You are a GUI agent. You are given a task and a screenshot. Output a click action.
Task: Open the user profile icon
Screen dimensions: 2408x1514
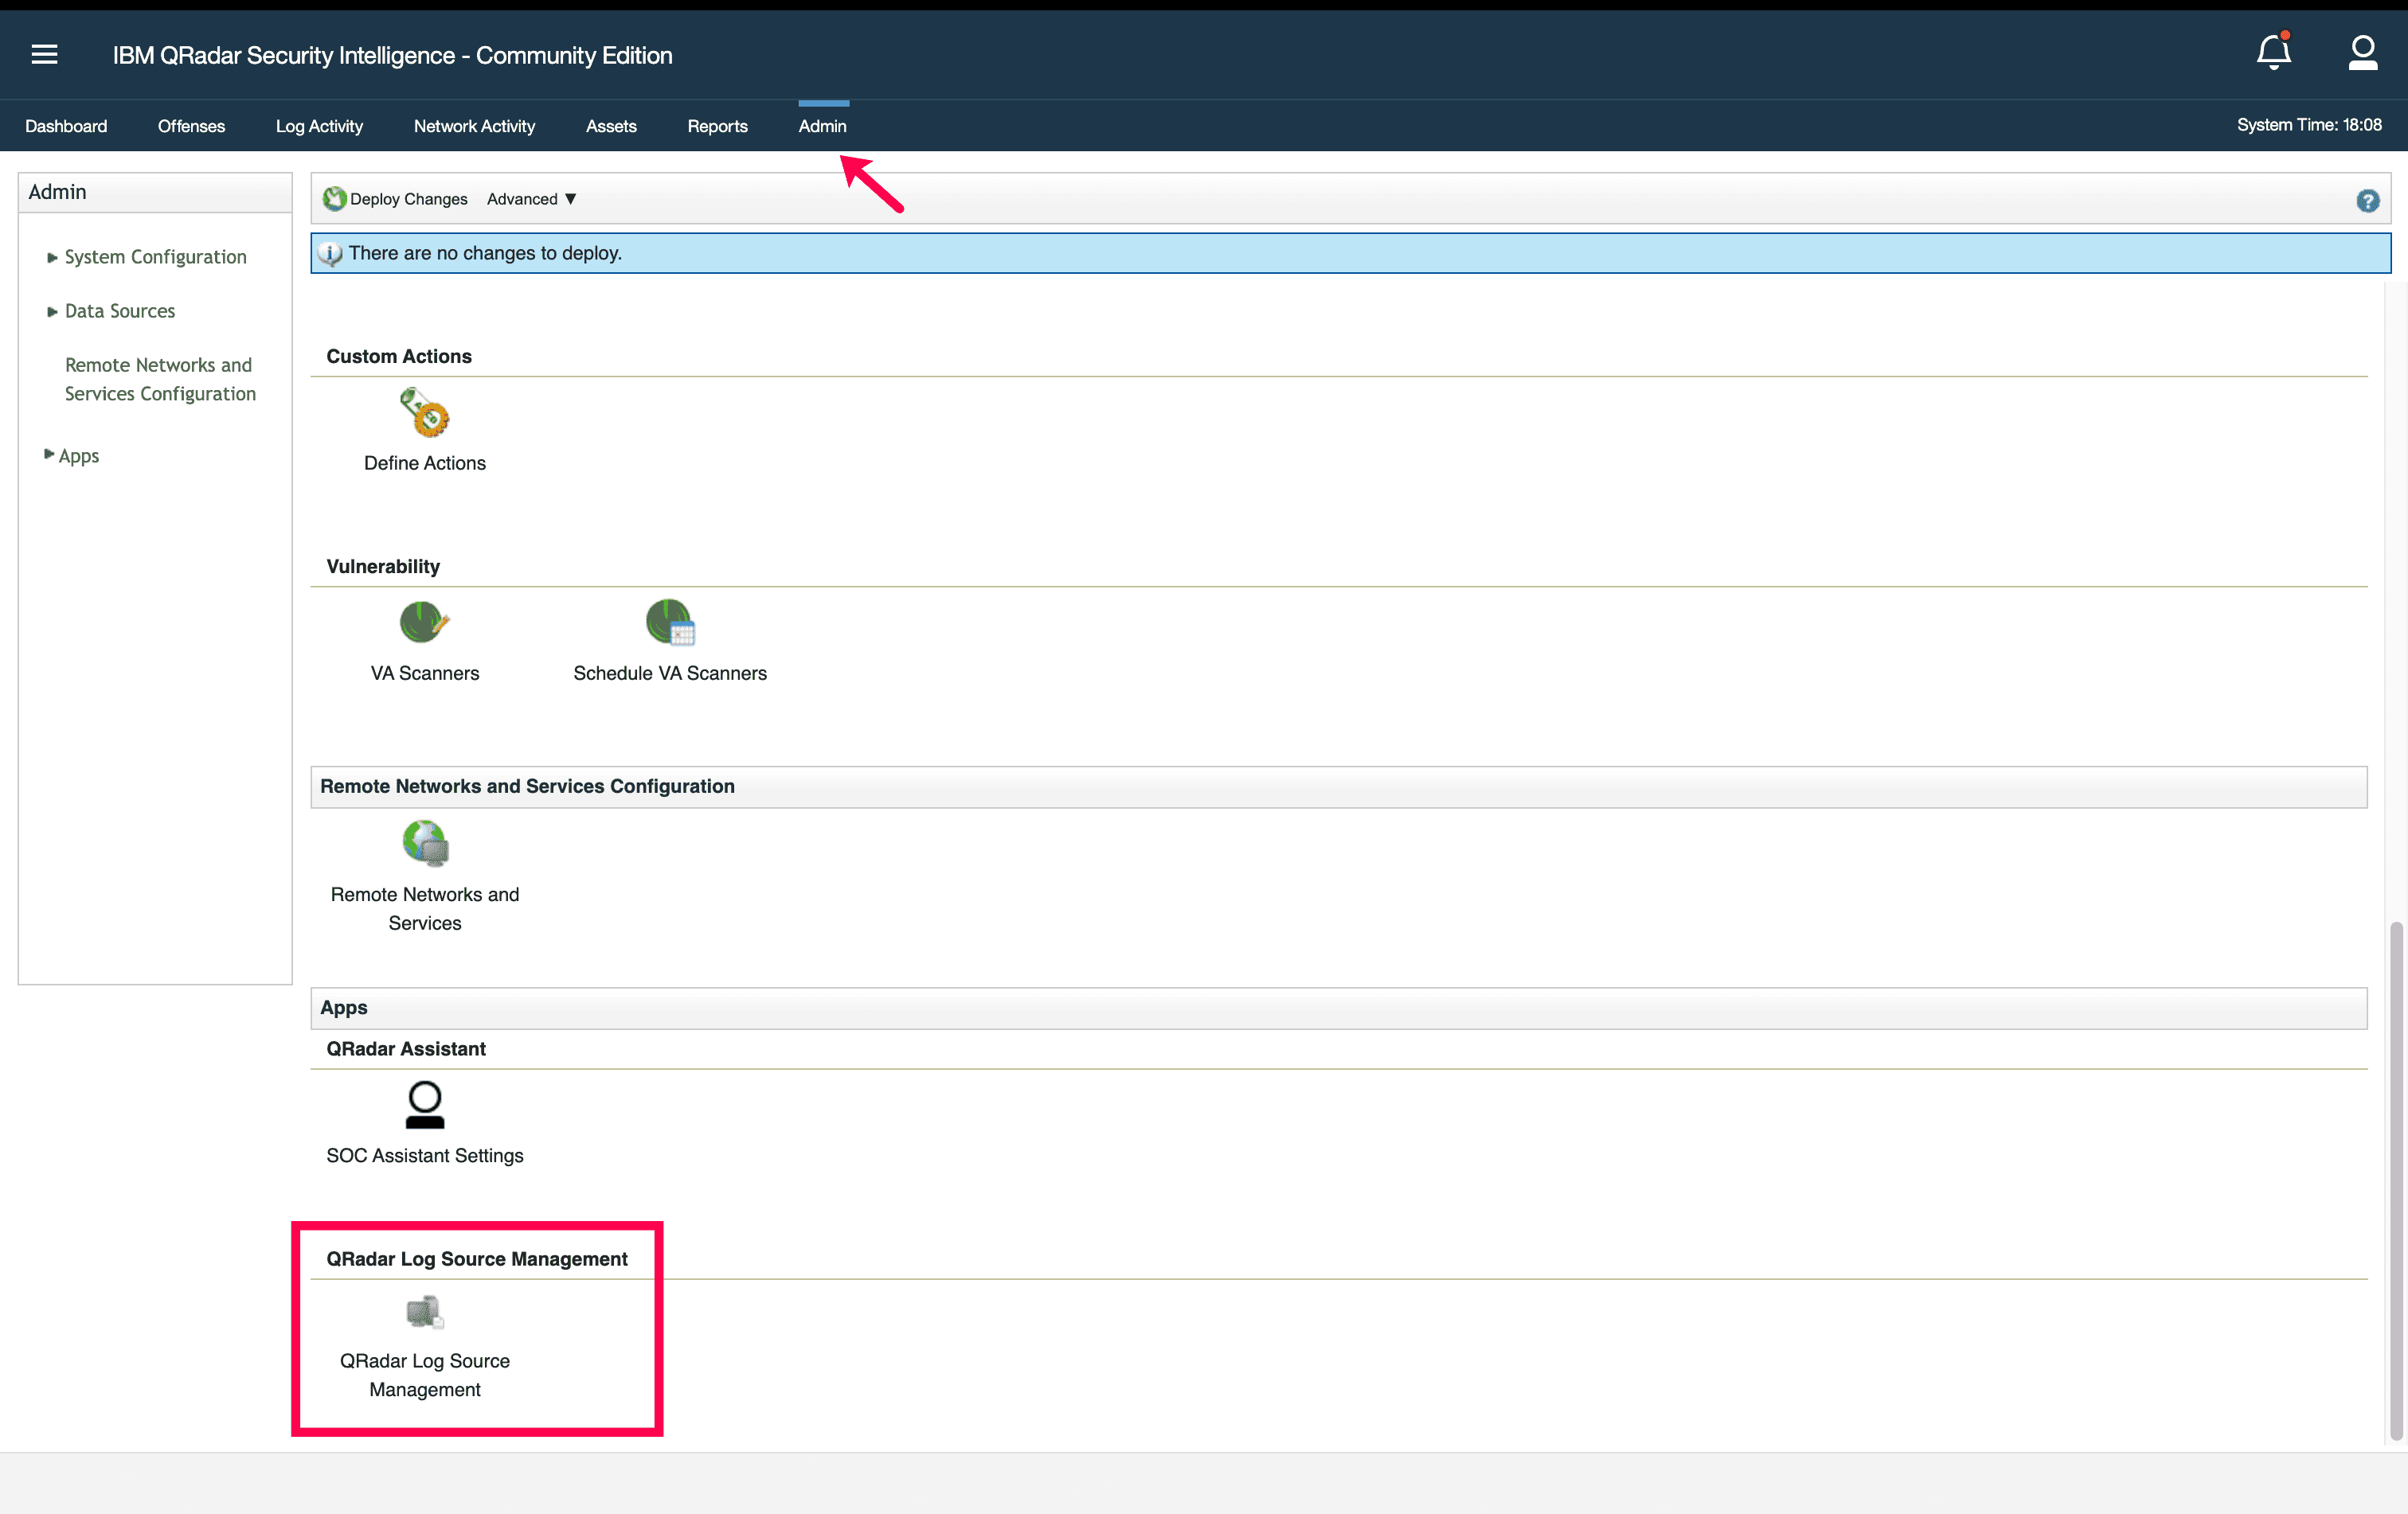click(2362, 53)
